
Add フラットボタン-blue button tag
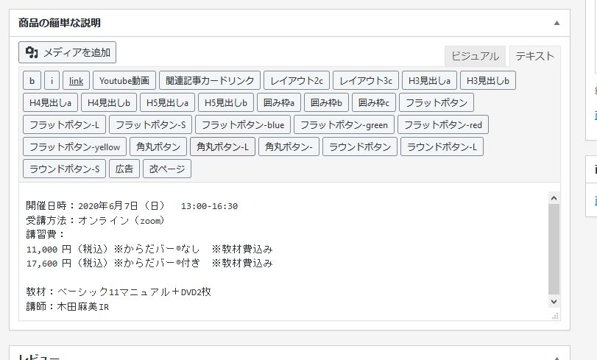coord(243,125)
